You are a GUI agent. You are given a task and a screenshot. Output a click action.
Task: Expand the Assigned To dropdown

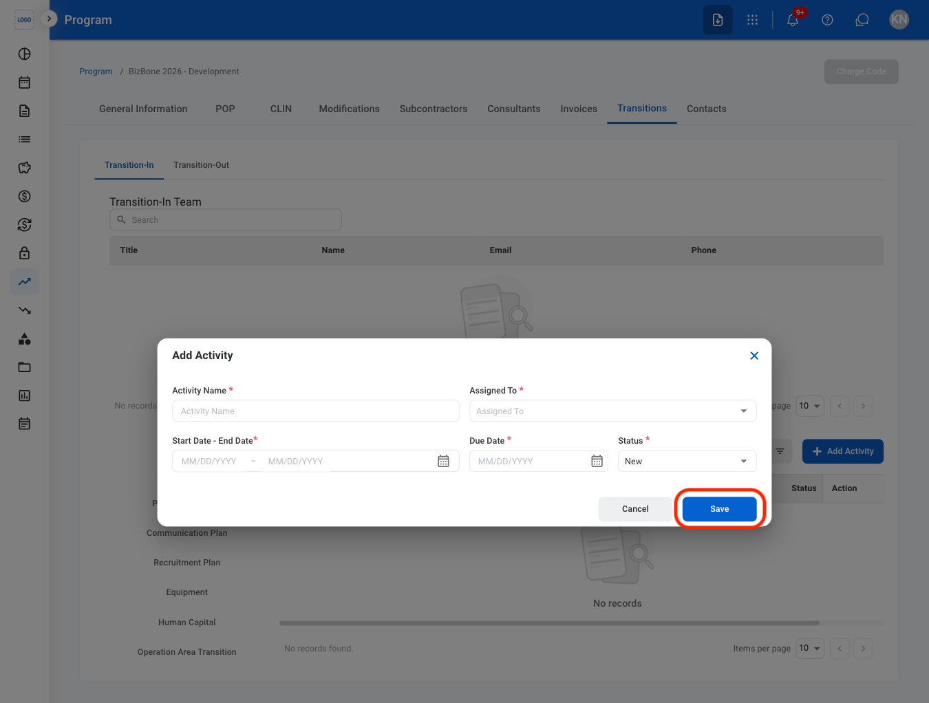pos(613,411)
